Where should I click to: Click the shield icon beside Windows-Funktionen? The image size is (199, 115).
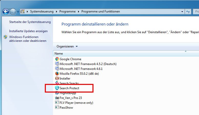[x=5, y=37]
